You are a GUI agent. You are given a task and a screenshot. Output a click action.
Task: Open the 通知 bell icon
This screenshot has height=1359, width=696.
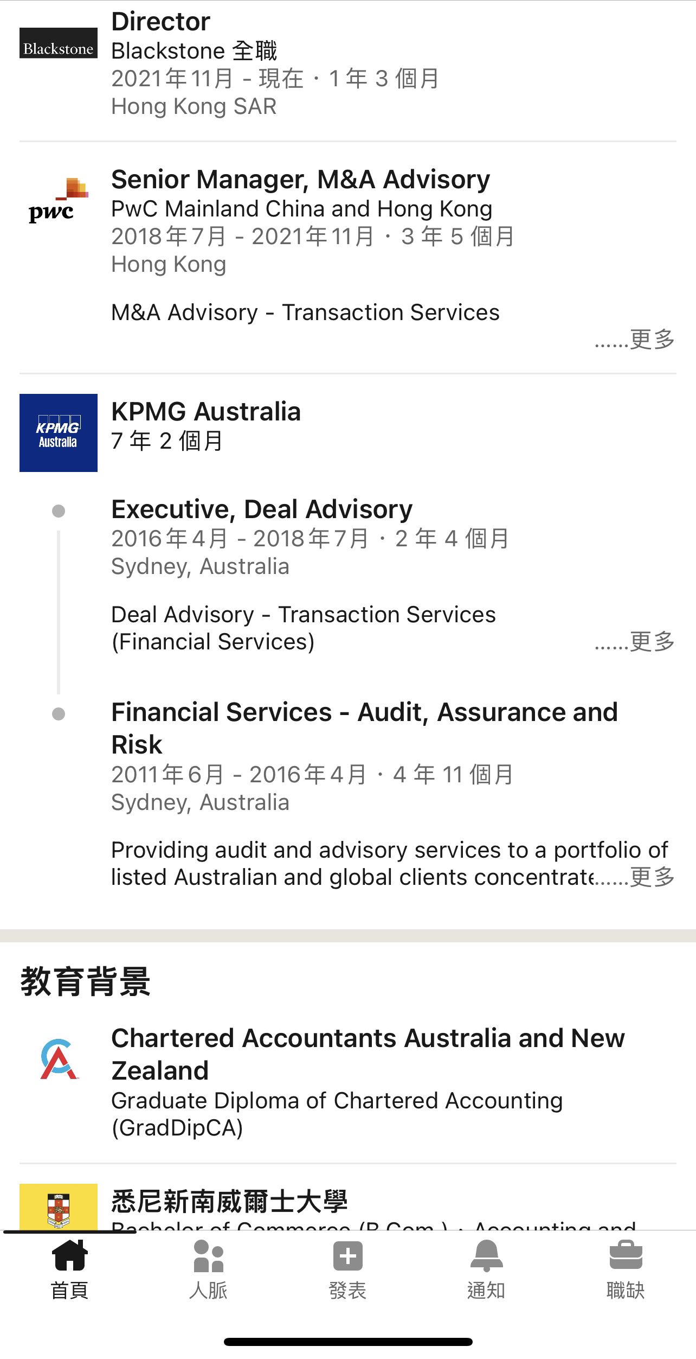coord(487,1256)
